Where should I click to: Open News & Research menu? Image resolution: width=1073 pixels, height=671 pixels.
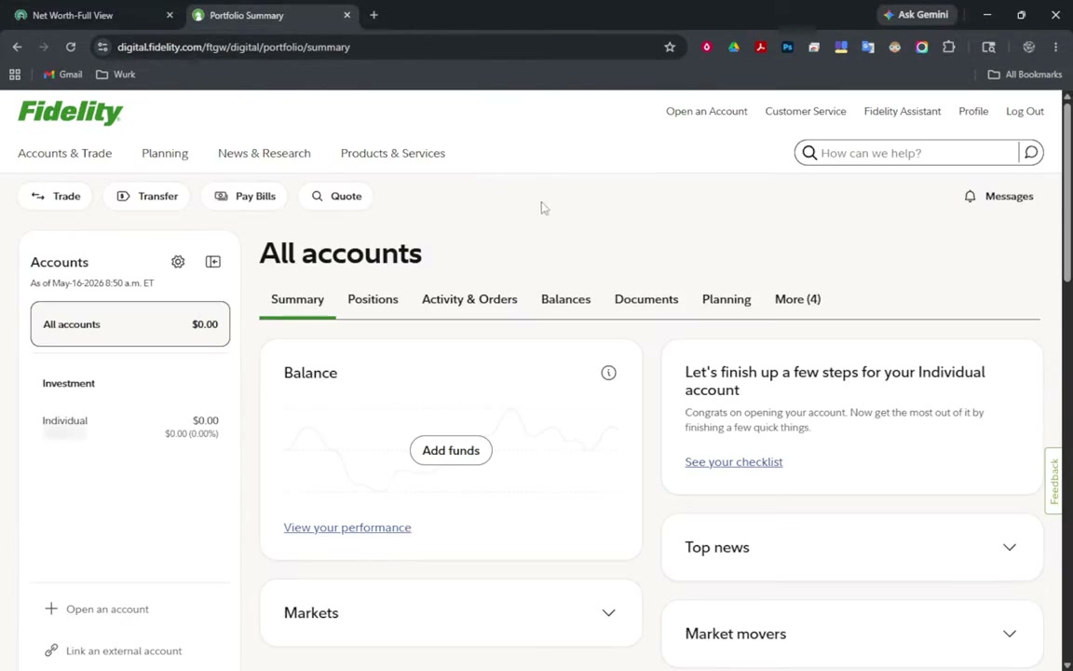tap(265, 154)
